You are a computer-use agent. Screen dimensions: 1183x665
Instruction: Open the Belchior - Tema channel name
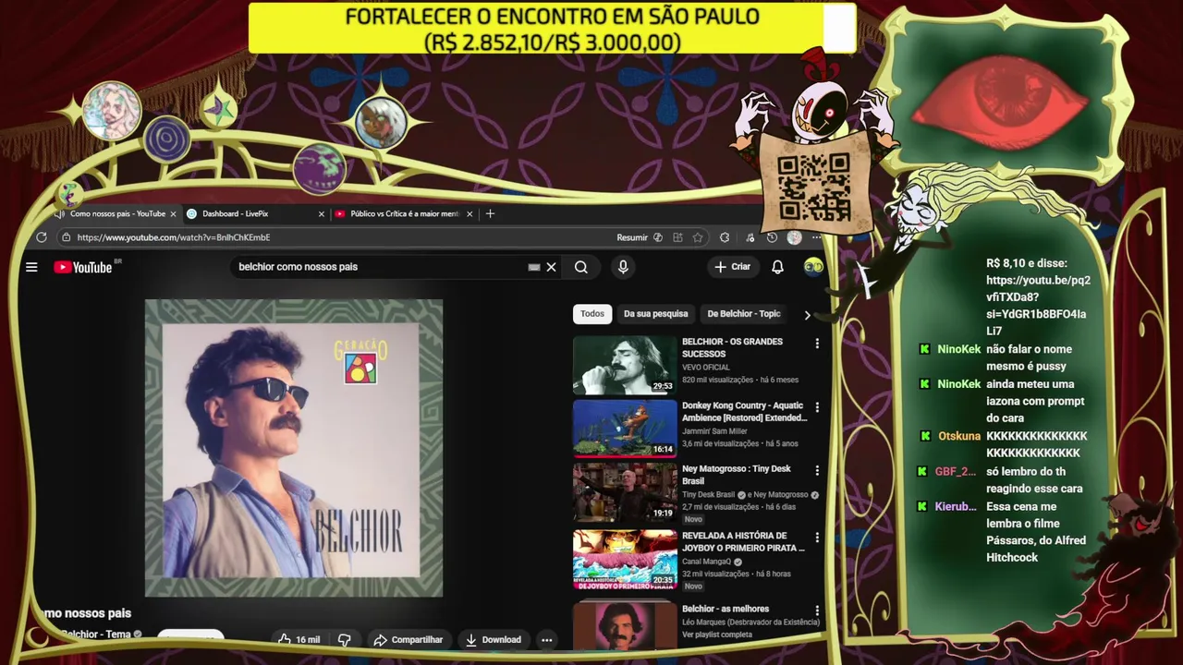coord(95,635)
